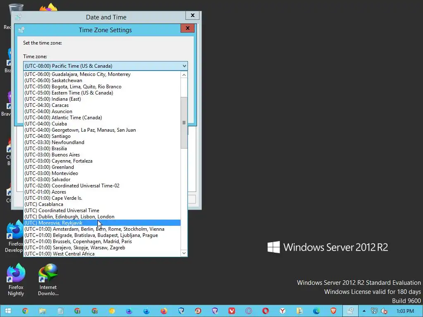423x317 pixels.
Task: Select the Saskatchewan time zone
Action: point(102,80)
